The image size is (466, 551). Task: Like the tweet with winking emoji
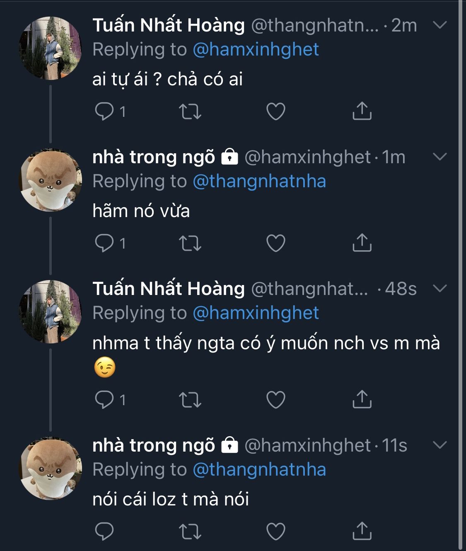tap(275, 400)
